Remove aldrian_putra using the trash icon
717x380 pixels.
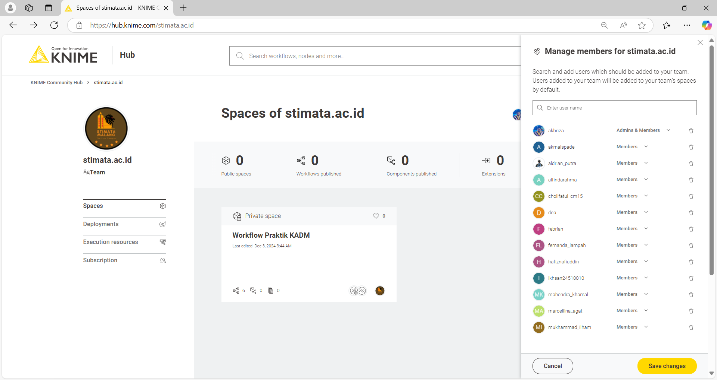(x=691, y=164)
